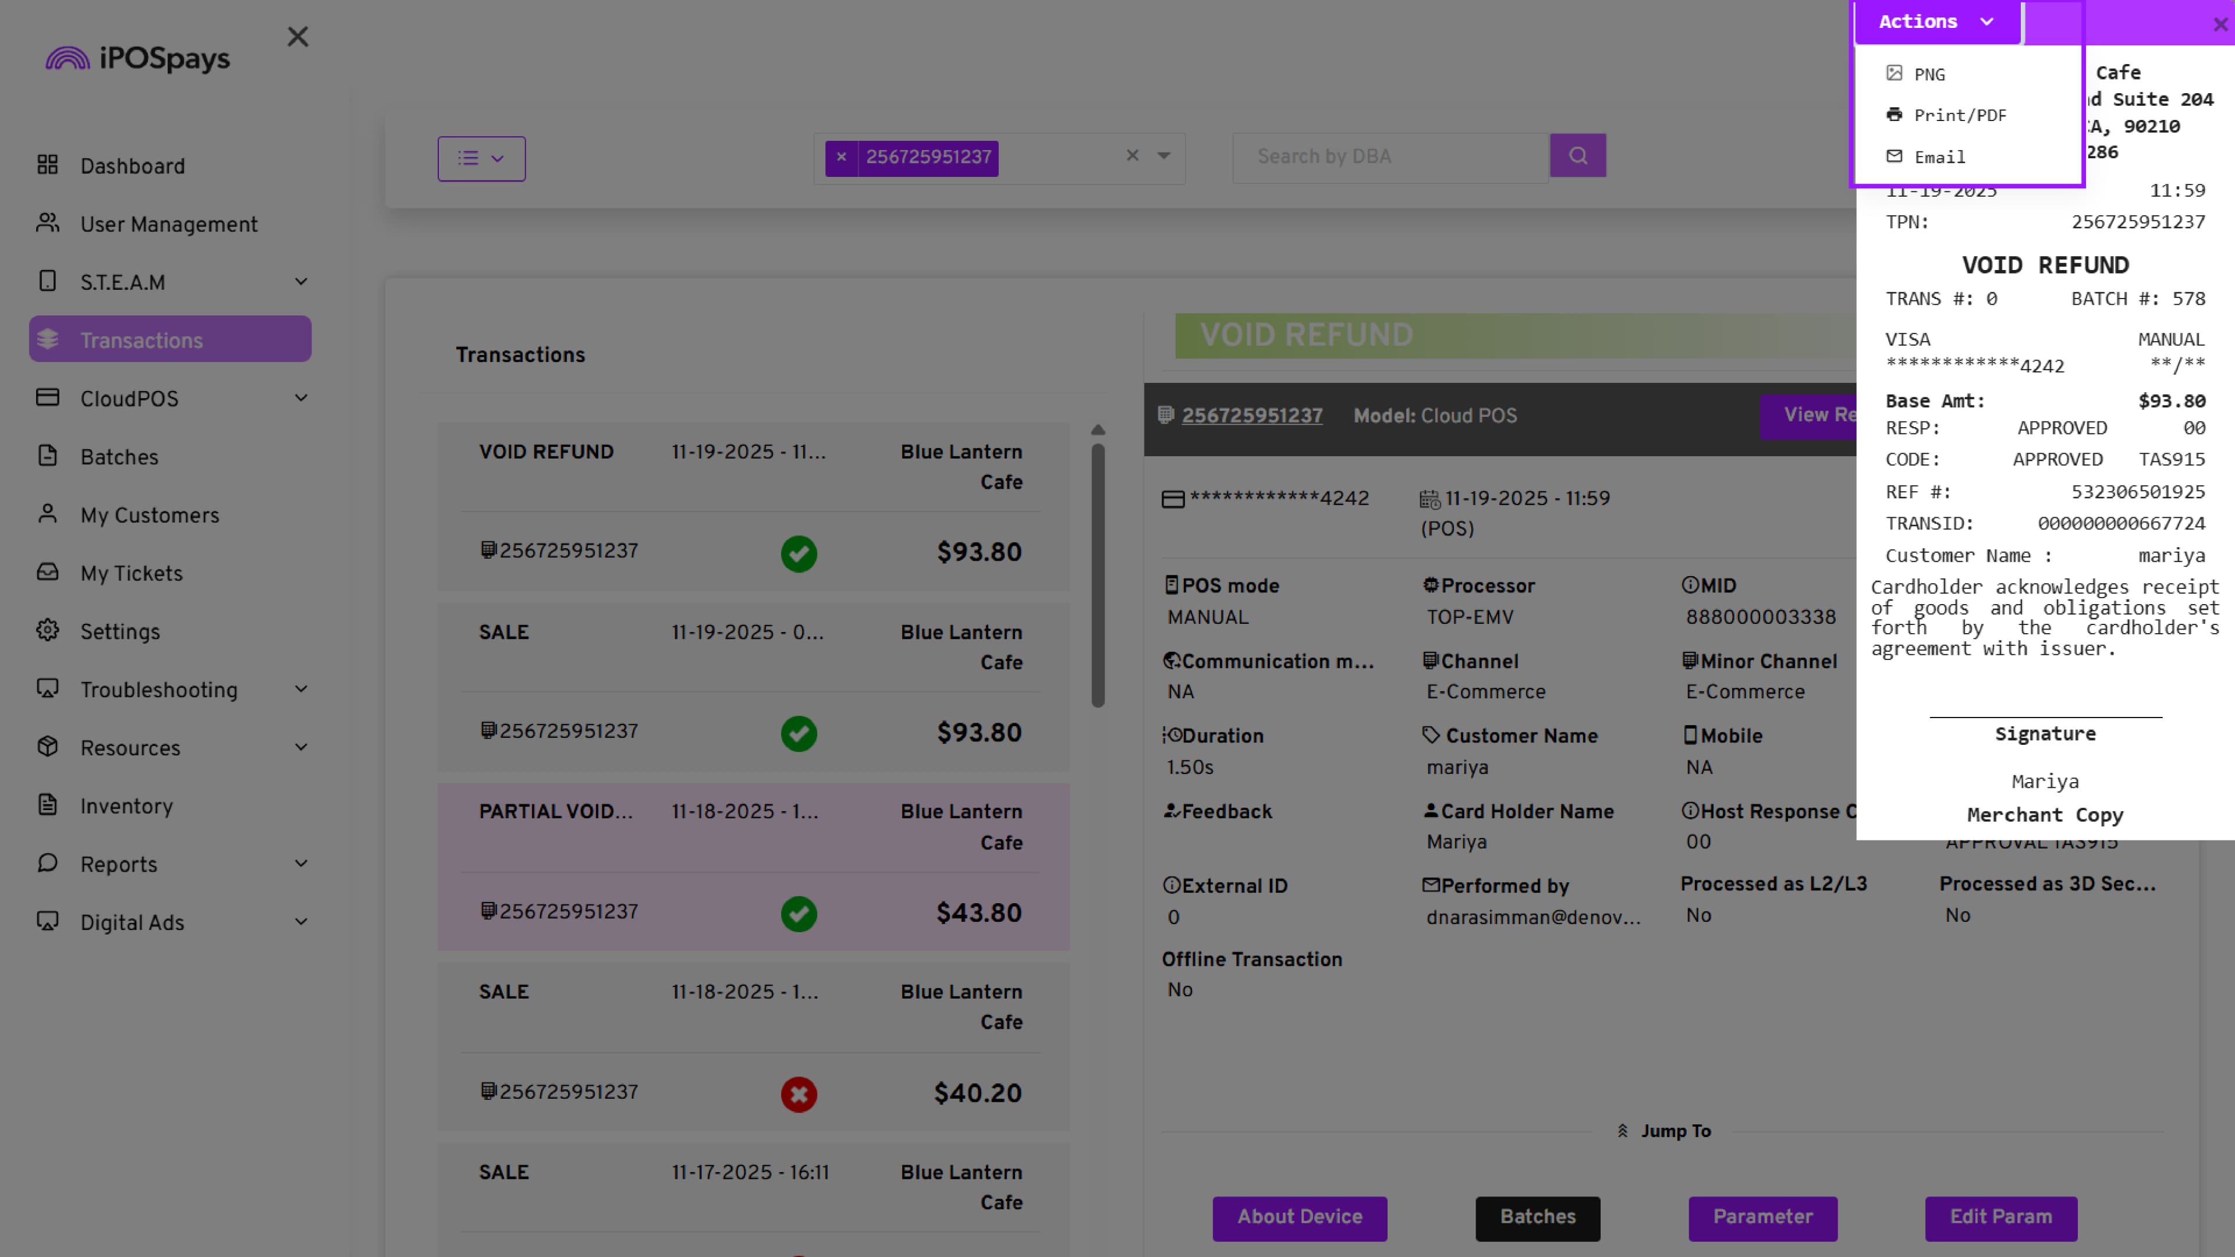
Task: Click the search magnifier icon button
Action: click(x=1577, y=156)
